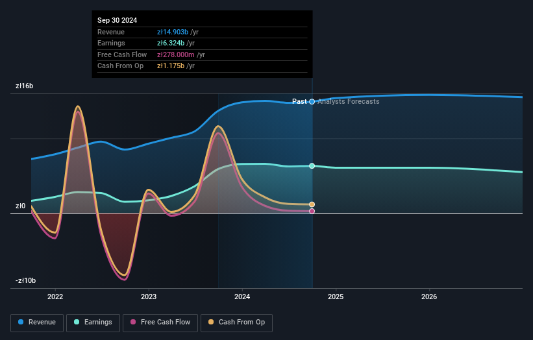Click the Cash From Op label in tooltip

[120, 66]
